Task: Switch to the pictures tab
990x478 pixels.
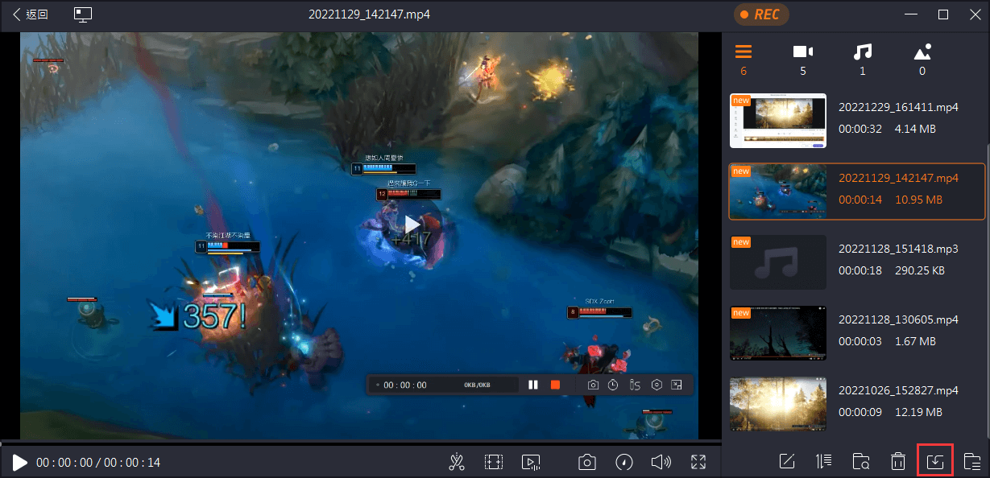Action: [x=922, y=60]
